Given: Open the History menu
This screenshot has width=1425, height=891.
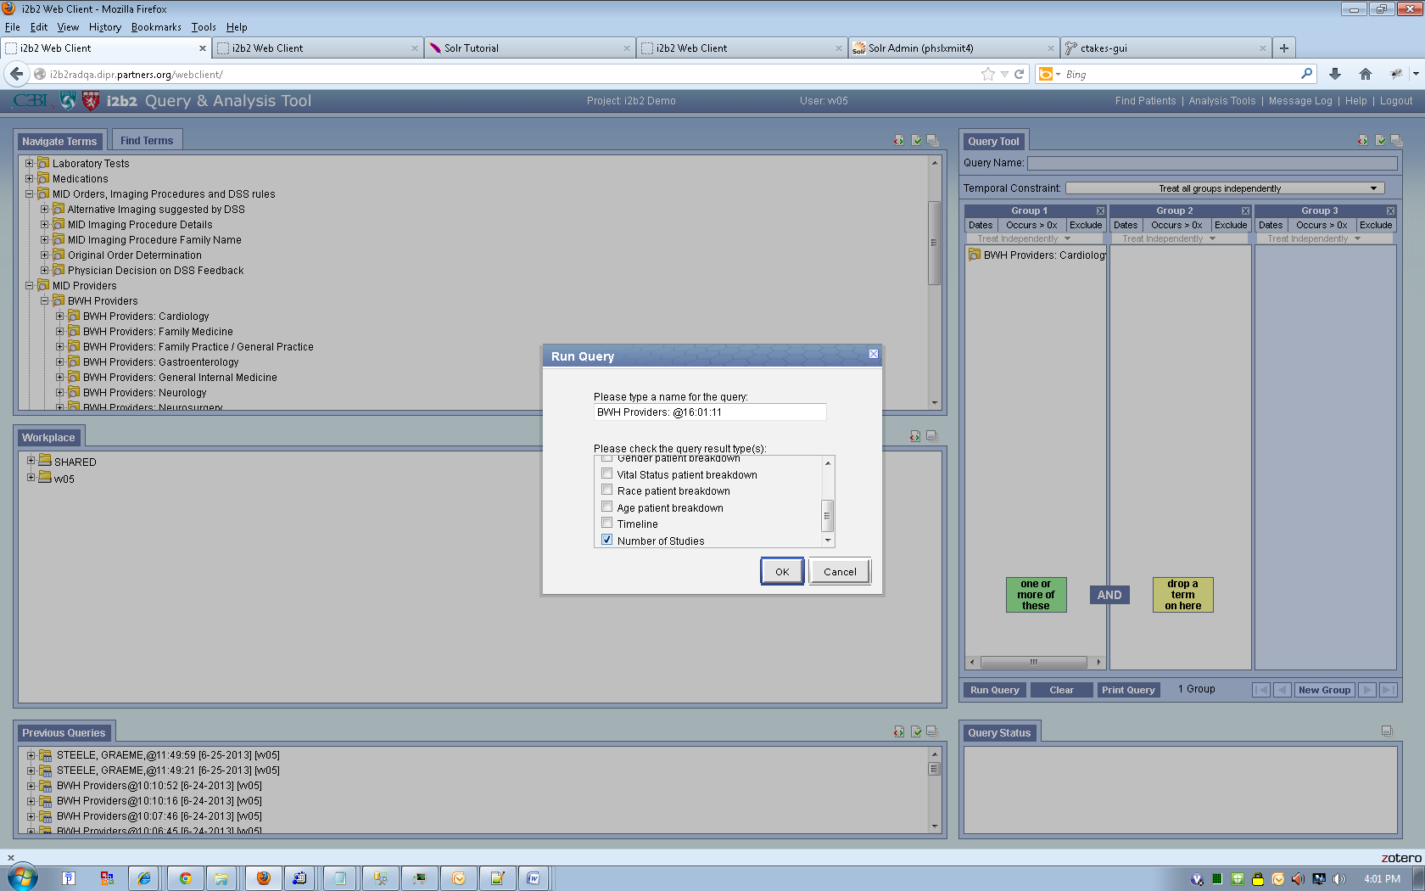Looking at the screenshot, I should click(105, 27).
